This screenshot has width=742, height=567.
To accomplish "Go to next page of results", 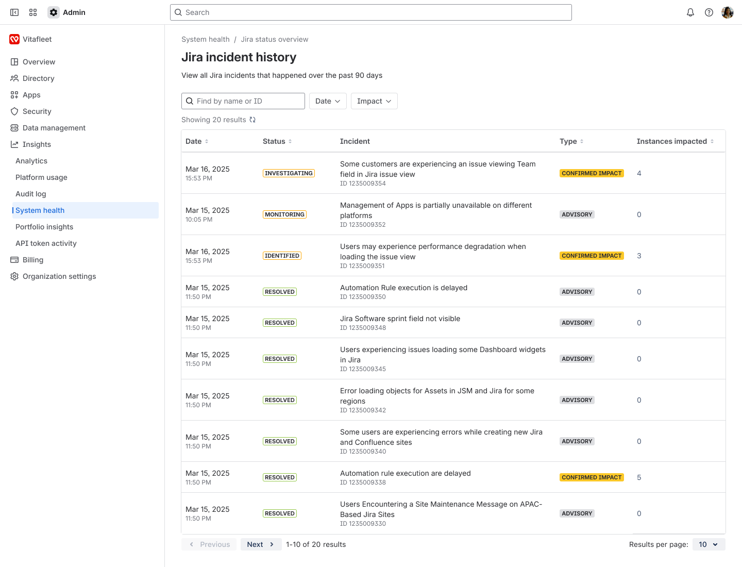I will click(261, 544).
